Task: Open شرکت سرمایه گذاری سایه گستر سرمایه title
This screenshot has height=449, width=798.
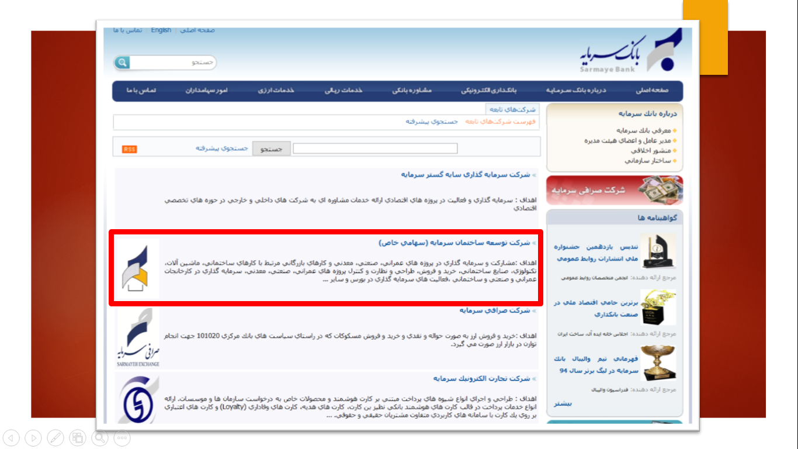Action: coord(466,175)
